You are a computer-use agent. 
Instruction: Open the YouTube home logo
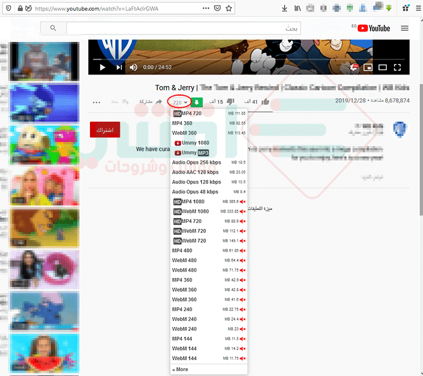[x=373, y=28]
